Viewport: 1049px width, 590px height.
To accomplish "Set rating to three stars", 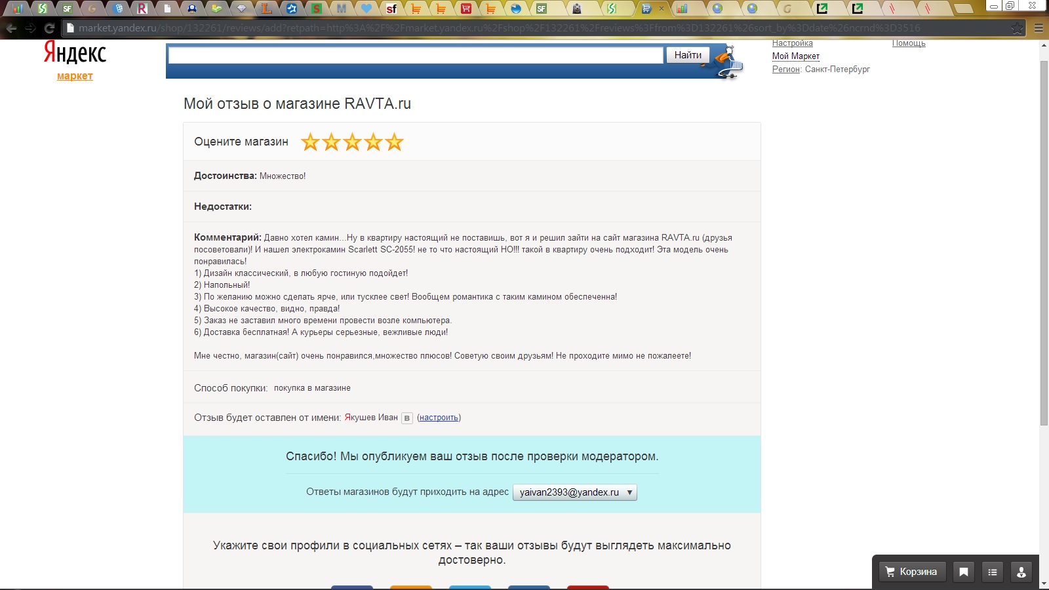I will pos(352,142).
